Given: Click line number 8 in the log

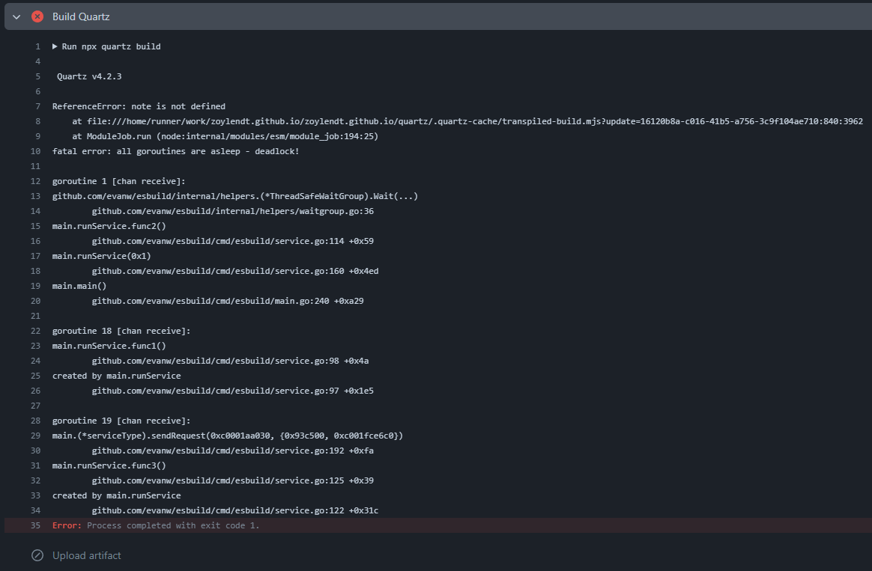Looking at the screenshot, I should pos(37,121).
